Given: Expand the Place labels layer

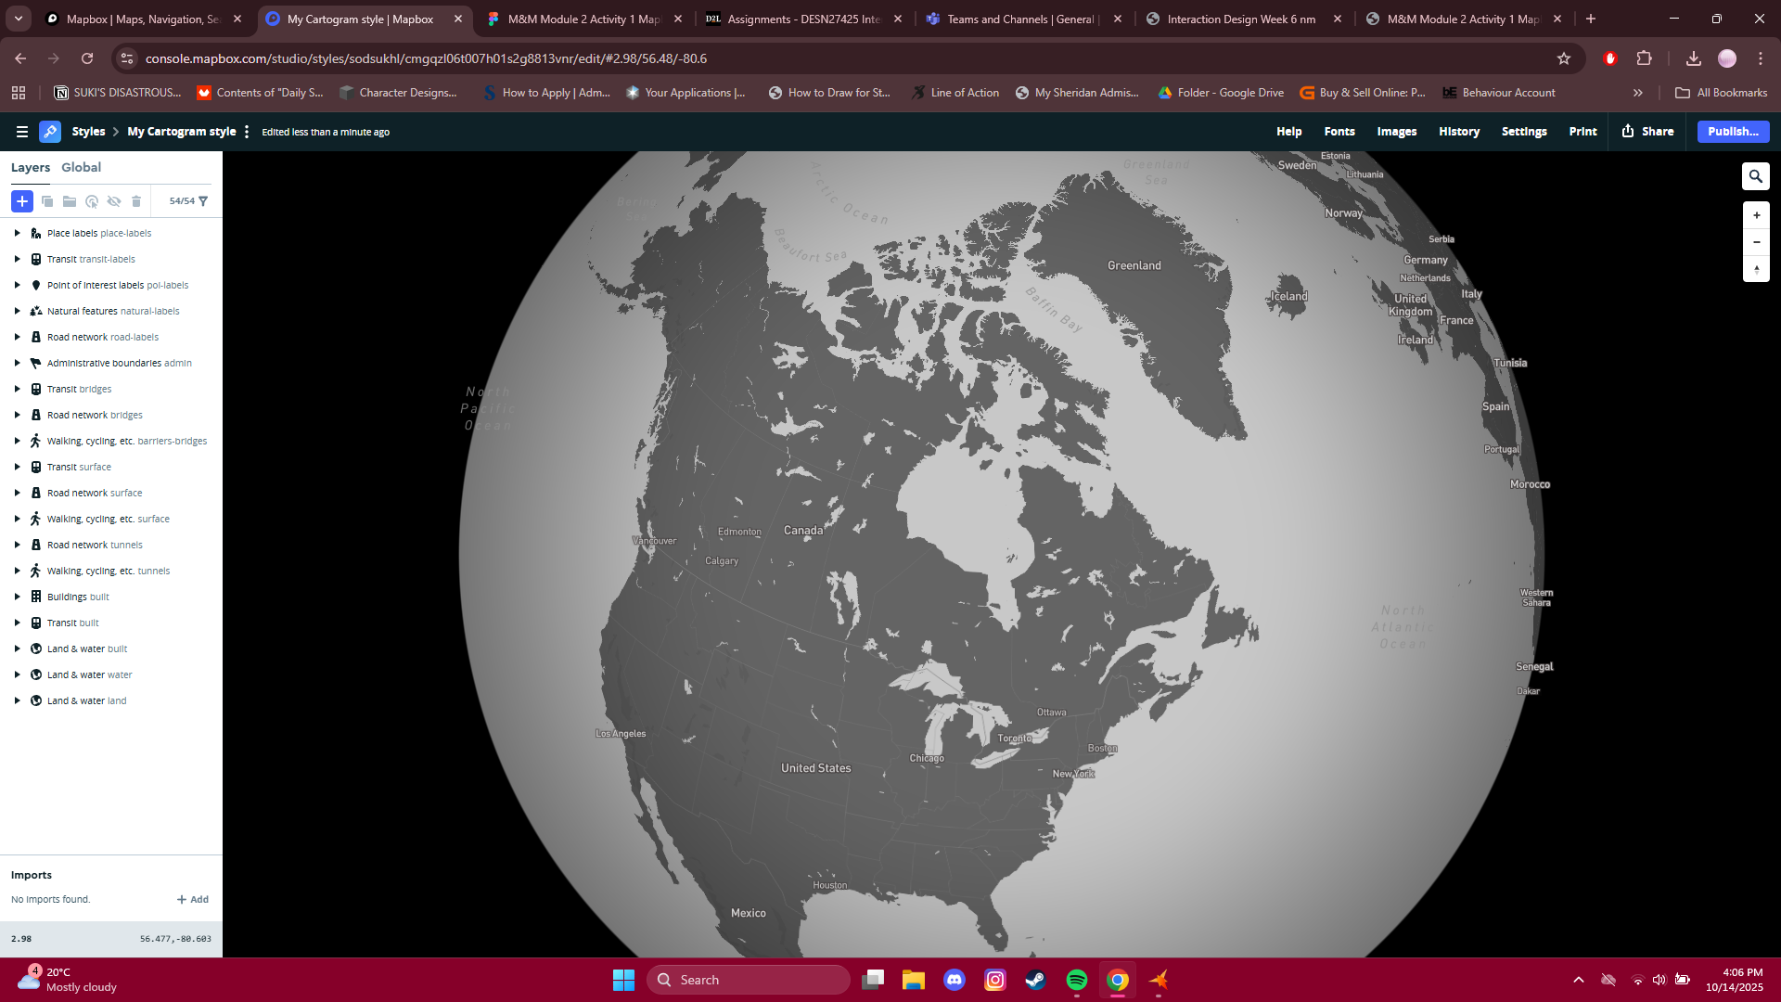Looking at the screenshot, I should pyautogui.click(x=17, y=233).
